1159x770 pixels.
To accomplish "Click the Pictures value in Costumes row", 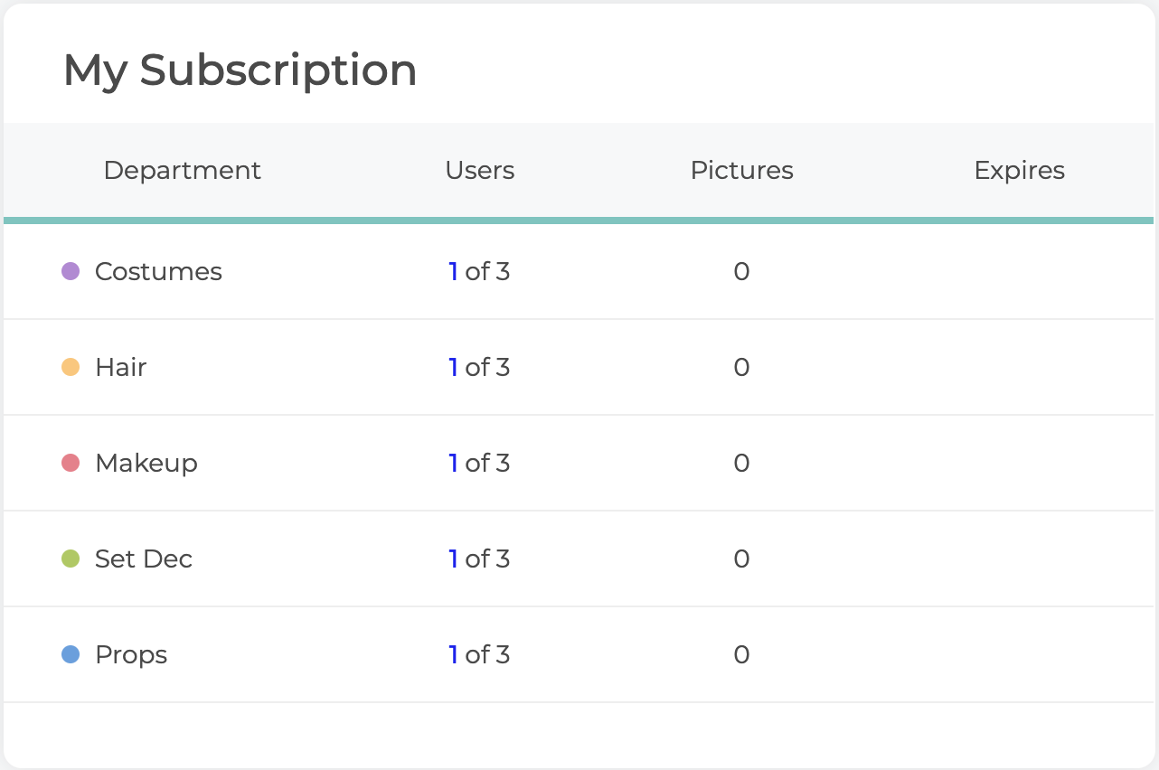I will 741,271.
